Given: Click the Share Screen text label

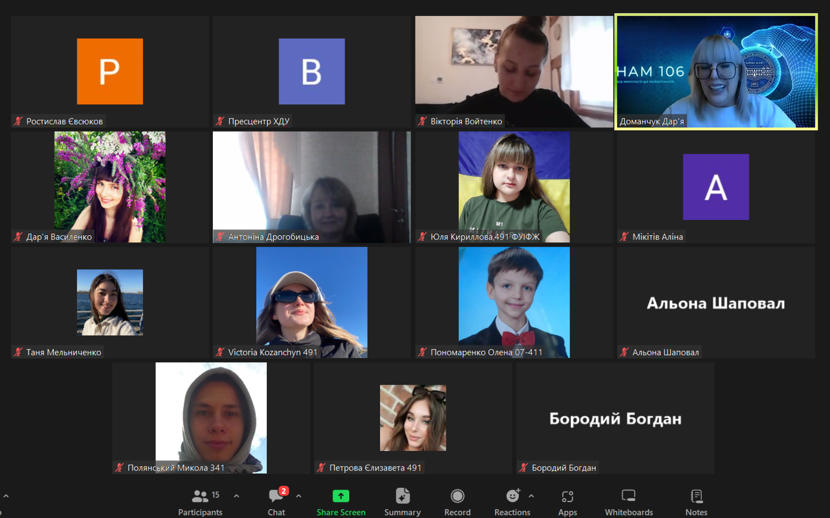Looking at the screenshot, I should 341,512.
